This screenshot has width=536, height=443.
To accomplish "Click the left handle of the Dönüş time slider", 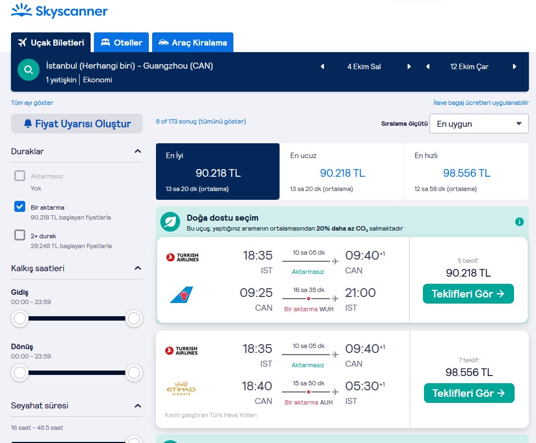I will coord(20,373).
